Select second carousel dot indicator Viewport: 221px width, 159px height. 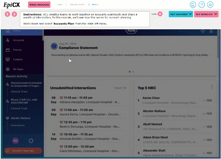[133, 72]
